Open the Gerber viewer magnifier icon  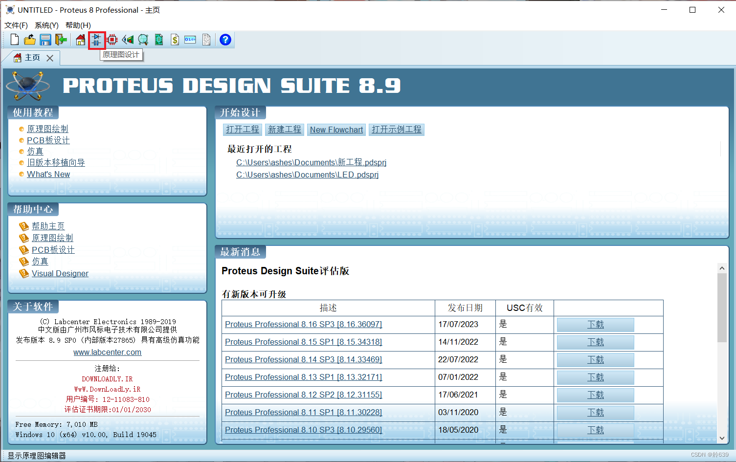tap(143, 40)
